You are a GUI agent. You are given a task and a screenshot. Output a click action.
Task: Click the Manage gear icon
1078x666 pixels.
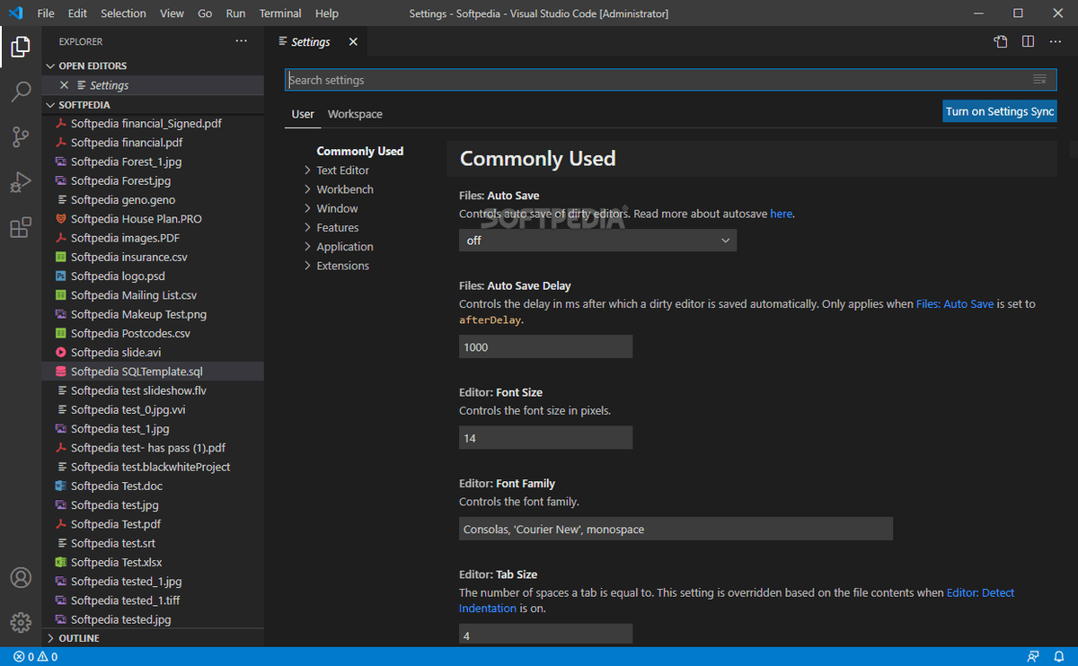click(x=21, y=622)
